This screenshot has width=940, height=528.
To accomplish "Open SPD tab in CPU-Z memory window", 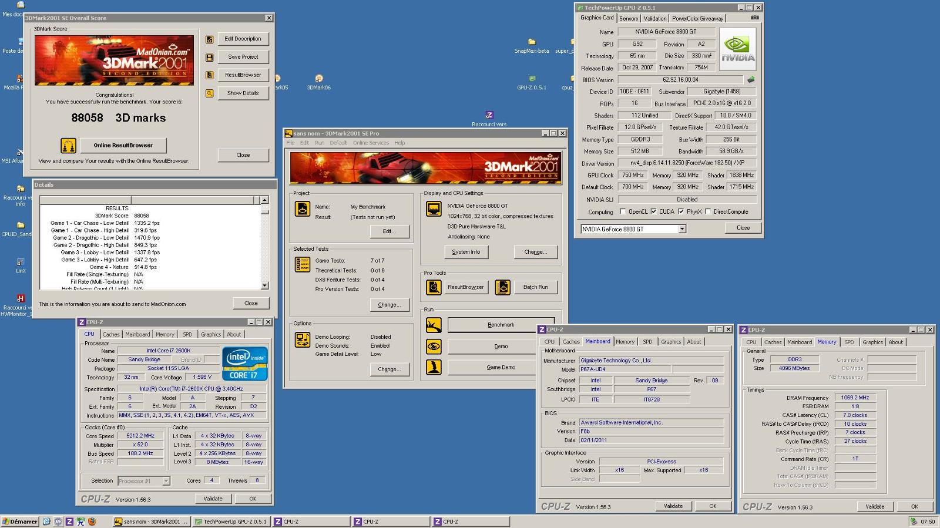I will [x=849, y=342].
